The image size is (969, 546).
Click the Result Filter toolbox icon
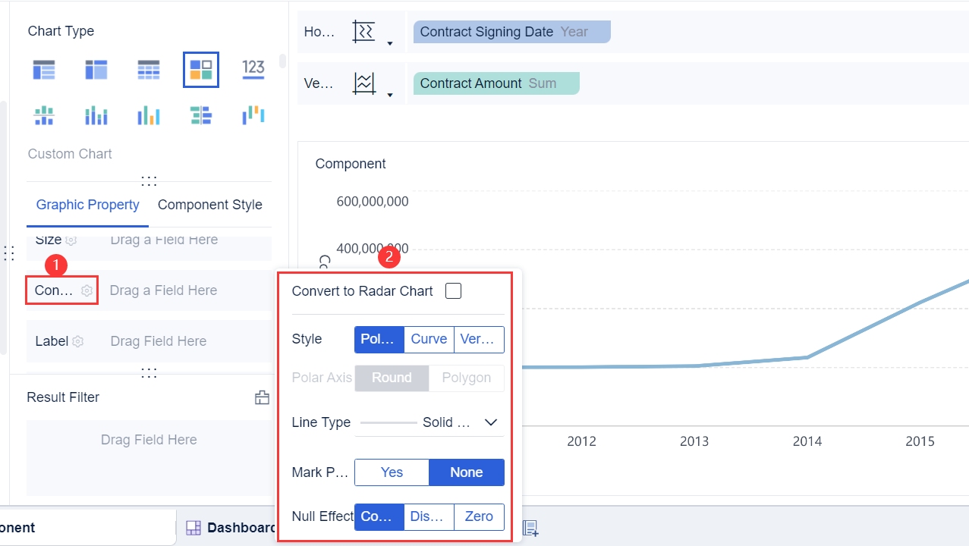click(x=262, y=397)
